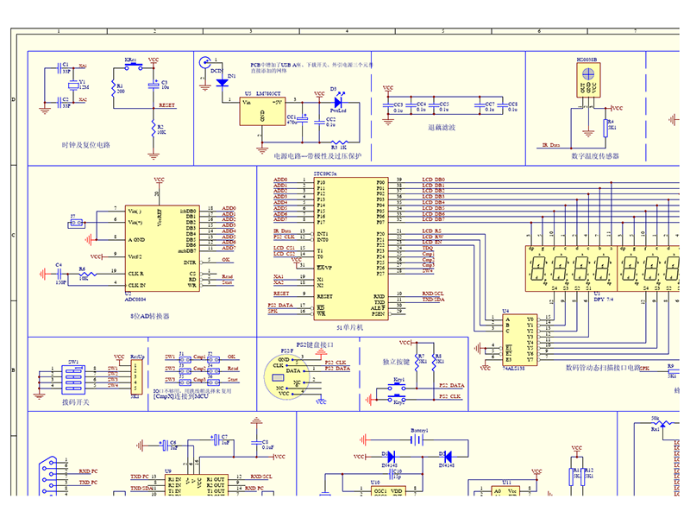Click the DB9 serial port connector
Viewport: 690px width, 518px height.
coord(47,477)
